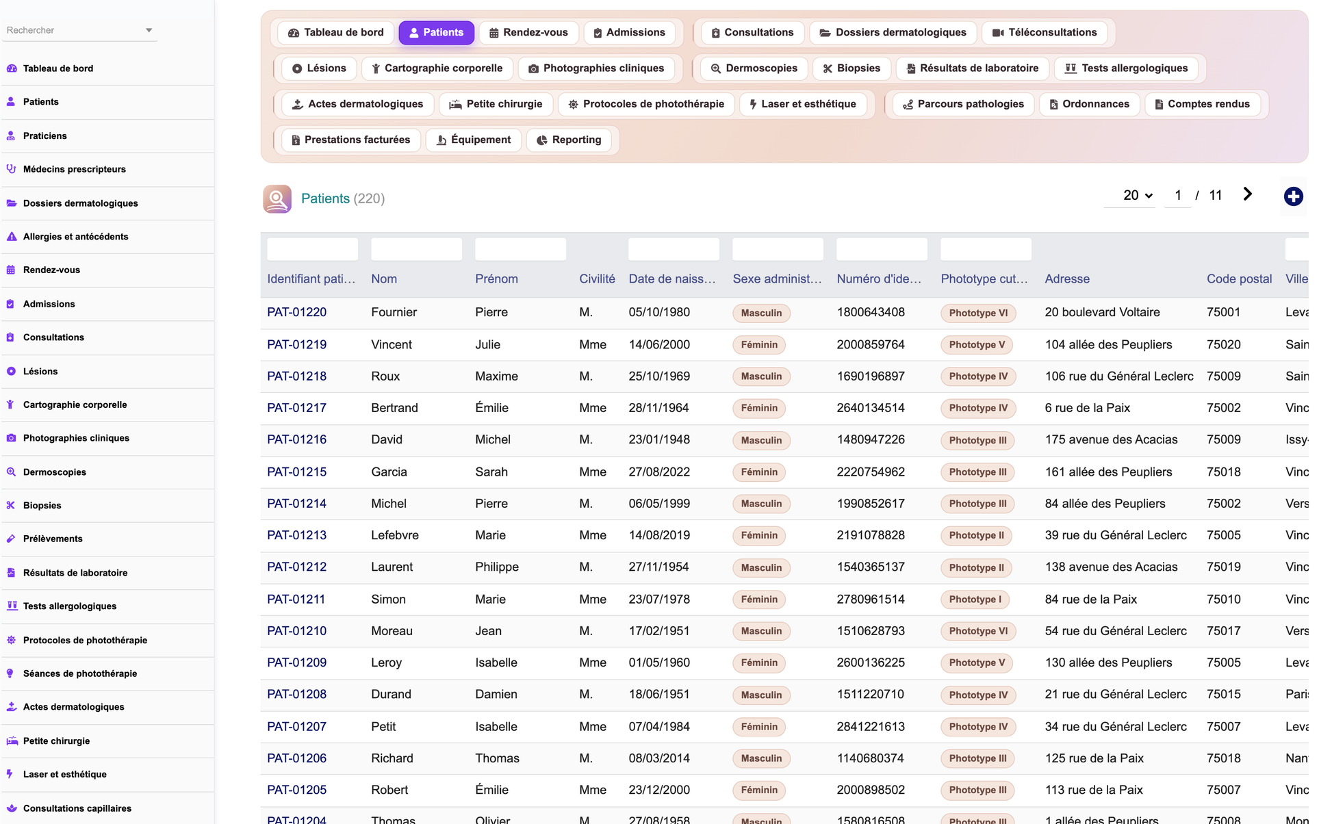Click the warning icon for Allergies et antécédents

pos(11,237)
